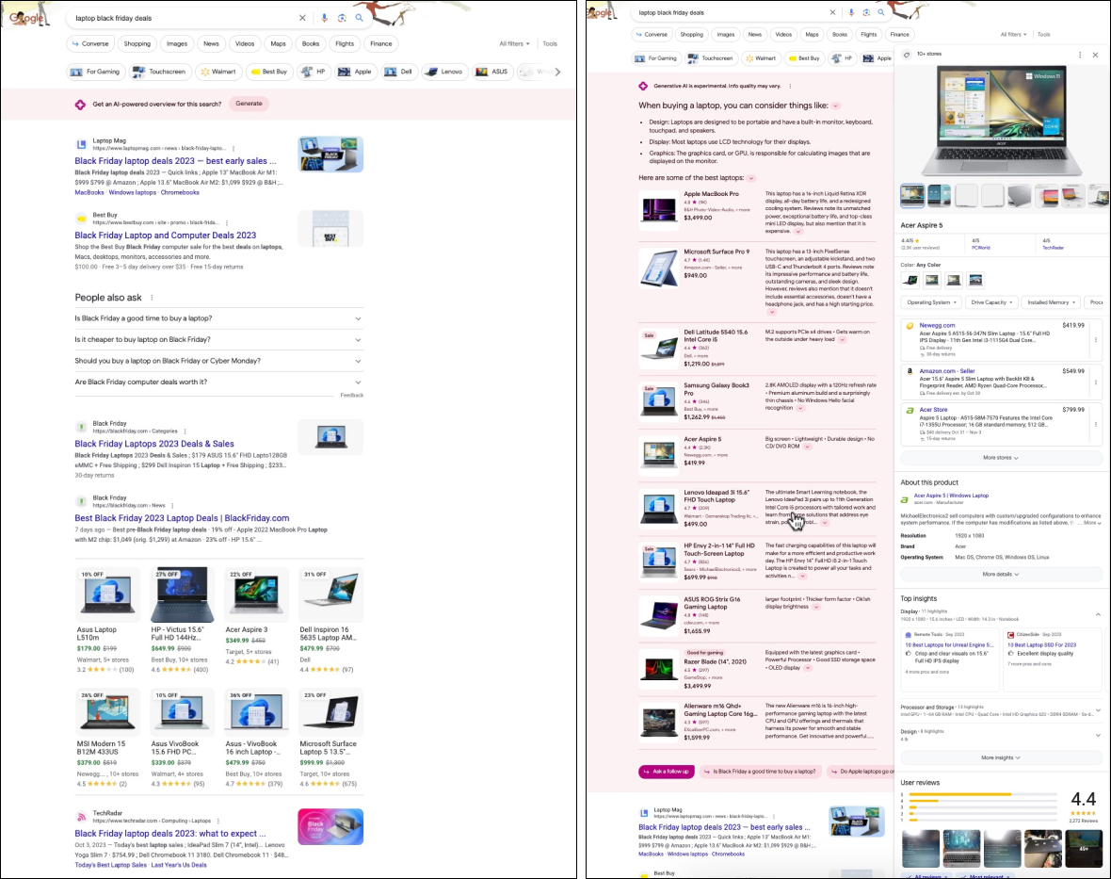Click the voice search microphone in right page
Viewport: 1111px width, 879px height.
[851, 12]
